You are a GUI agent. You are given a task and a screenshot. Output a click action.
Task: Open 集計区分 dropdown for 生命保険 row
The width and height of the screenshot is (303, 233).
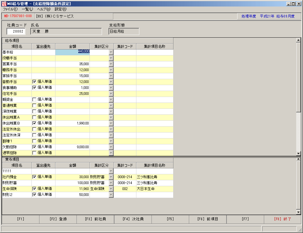click(111, 189)
